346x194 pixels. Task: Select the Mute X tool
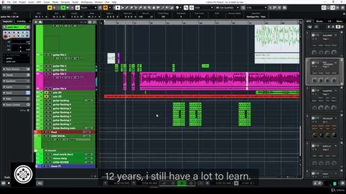pyautogui.click(x=145, y=8)
